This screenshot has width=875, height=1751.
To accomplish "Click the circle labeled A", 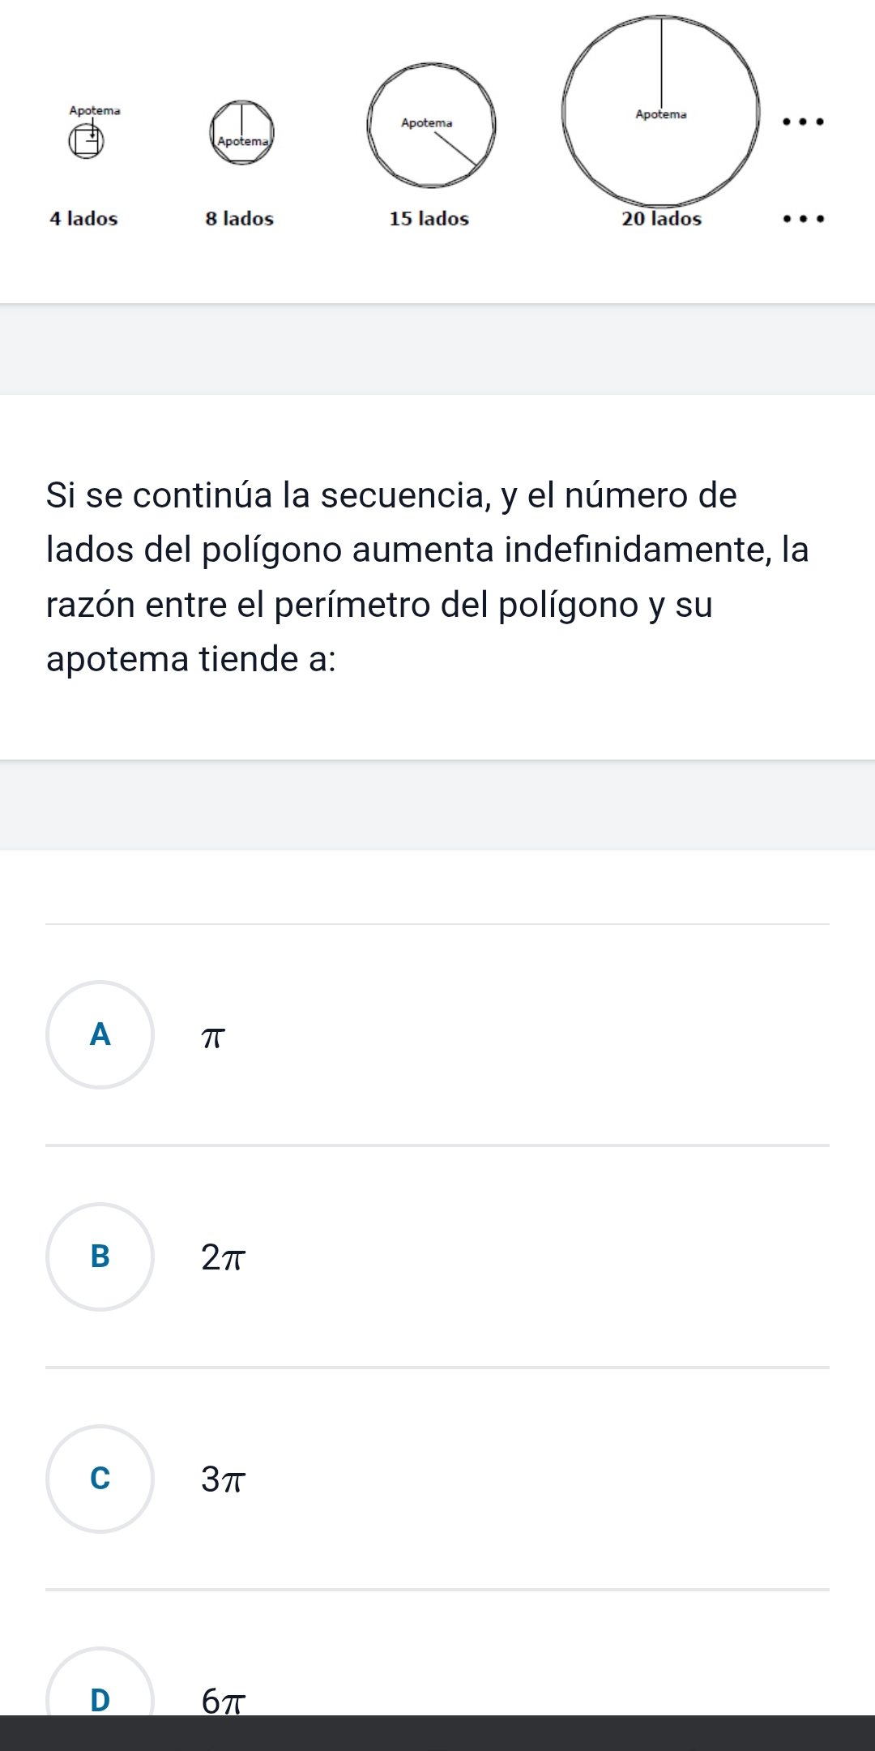I will 100,1034.
